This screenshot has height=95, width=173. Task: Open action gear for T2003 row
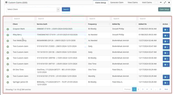(166, 47)
